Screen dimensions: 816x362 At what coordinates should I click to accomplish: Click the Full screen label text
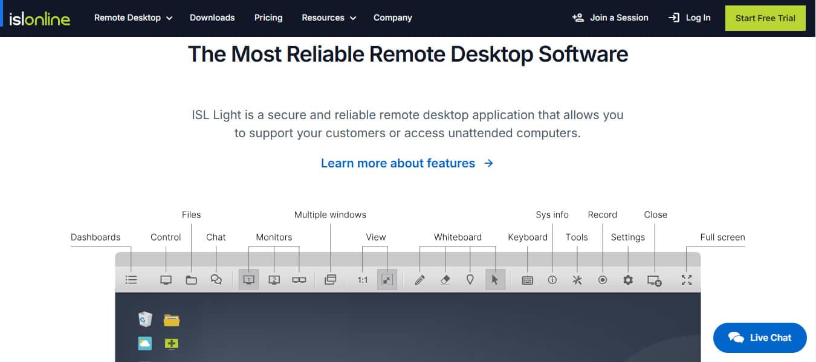coord(722,237)
